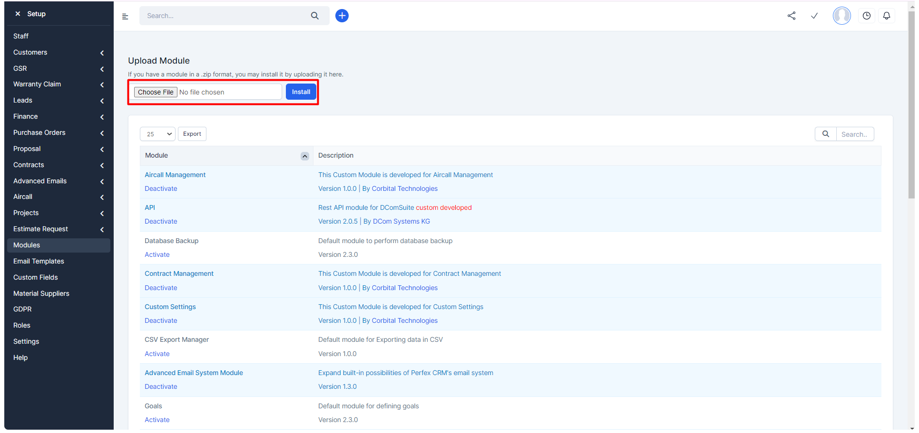Open the share icon in header
Screen dimensions: 919x433
point(792,16)
